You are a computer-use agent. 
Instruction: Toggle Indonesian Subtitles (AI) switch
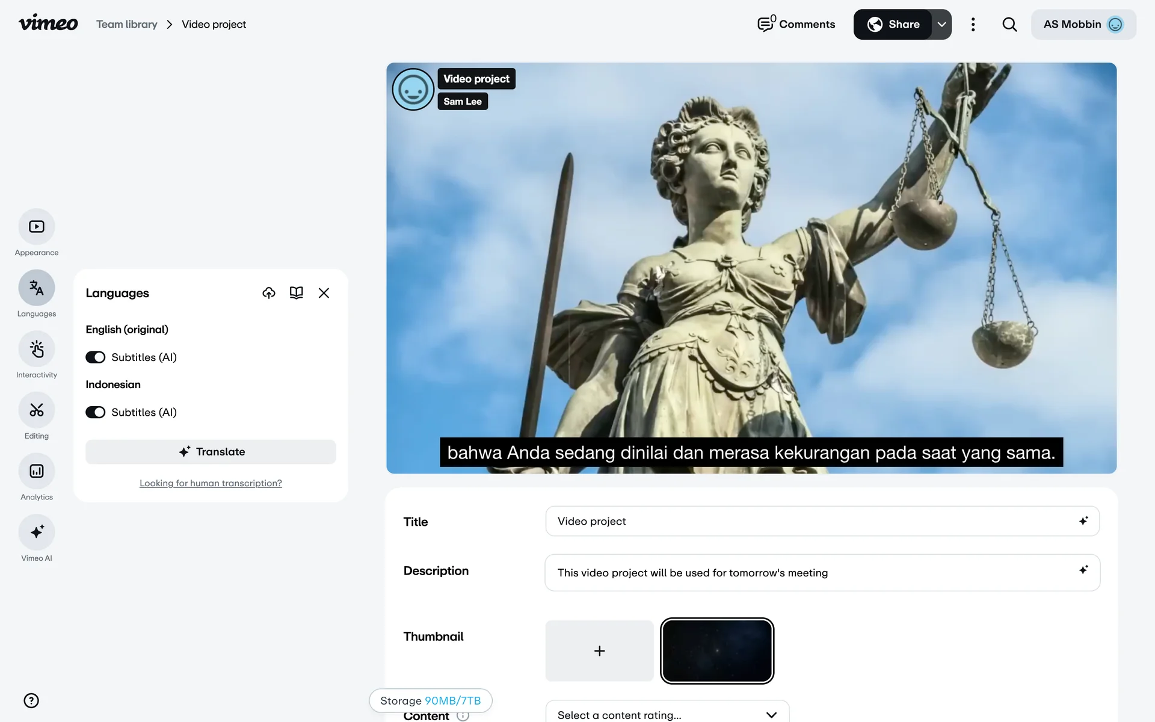click(x=95, y=412)
